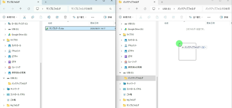Open the three-dots more menu in サンプルフォルダ window
This screenshot has width=232, height=108.
pyautogui.click(x=93, y=17)
